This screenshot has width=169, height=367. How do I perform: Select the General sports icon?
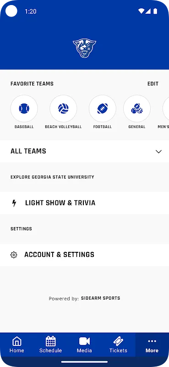pyautogui.click(x=137, y=109)
